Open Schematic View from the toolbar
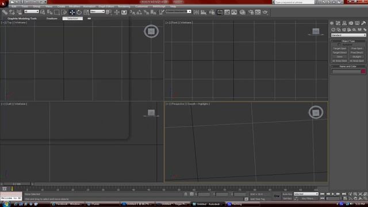Screen dimensions: 368x207 click(234, 12)
